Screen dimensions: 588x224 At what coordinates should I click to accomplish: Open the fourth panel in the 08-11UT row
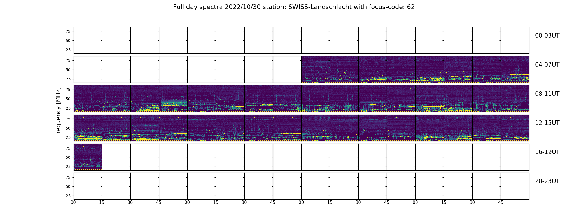point(173,99)
